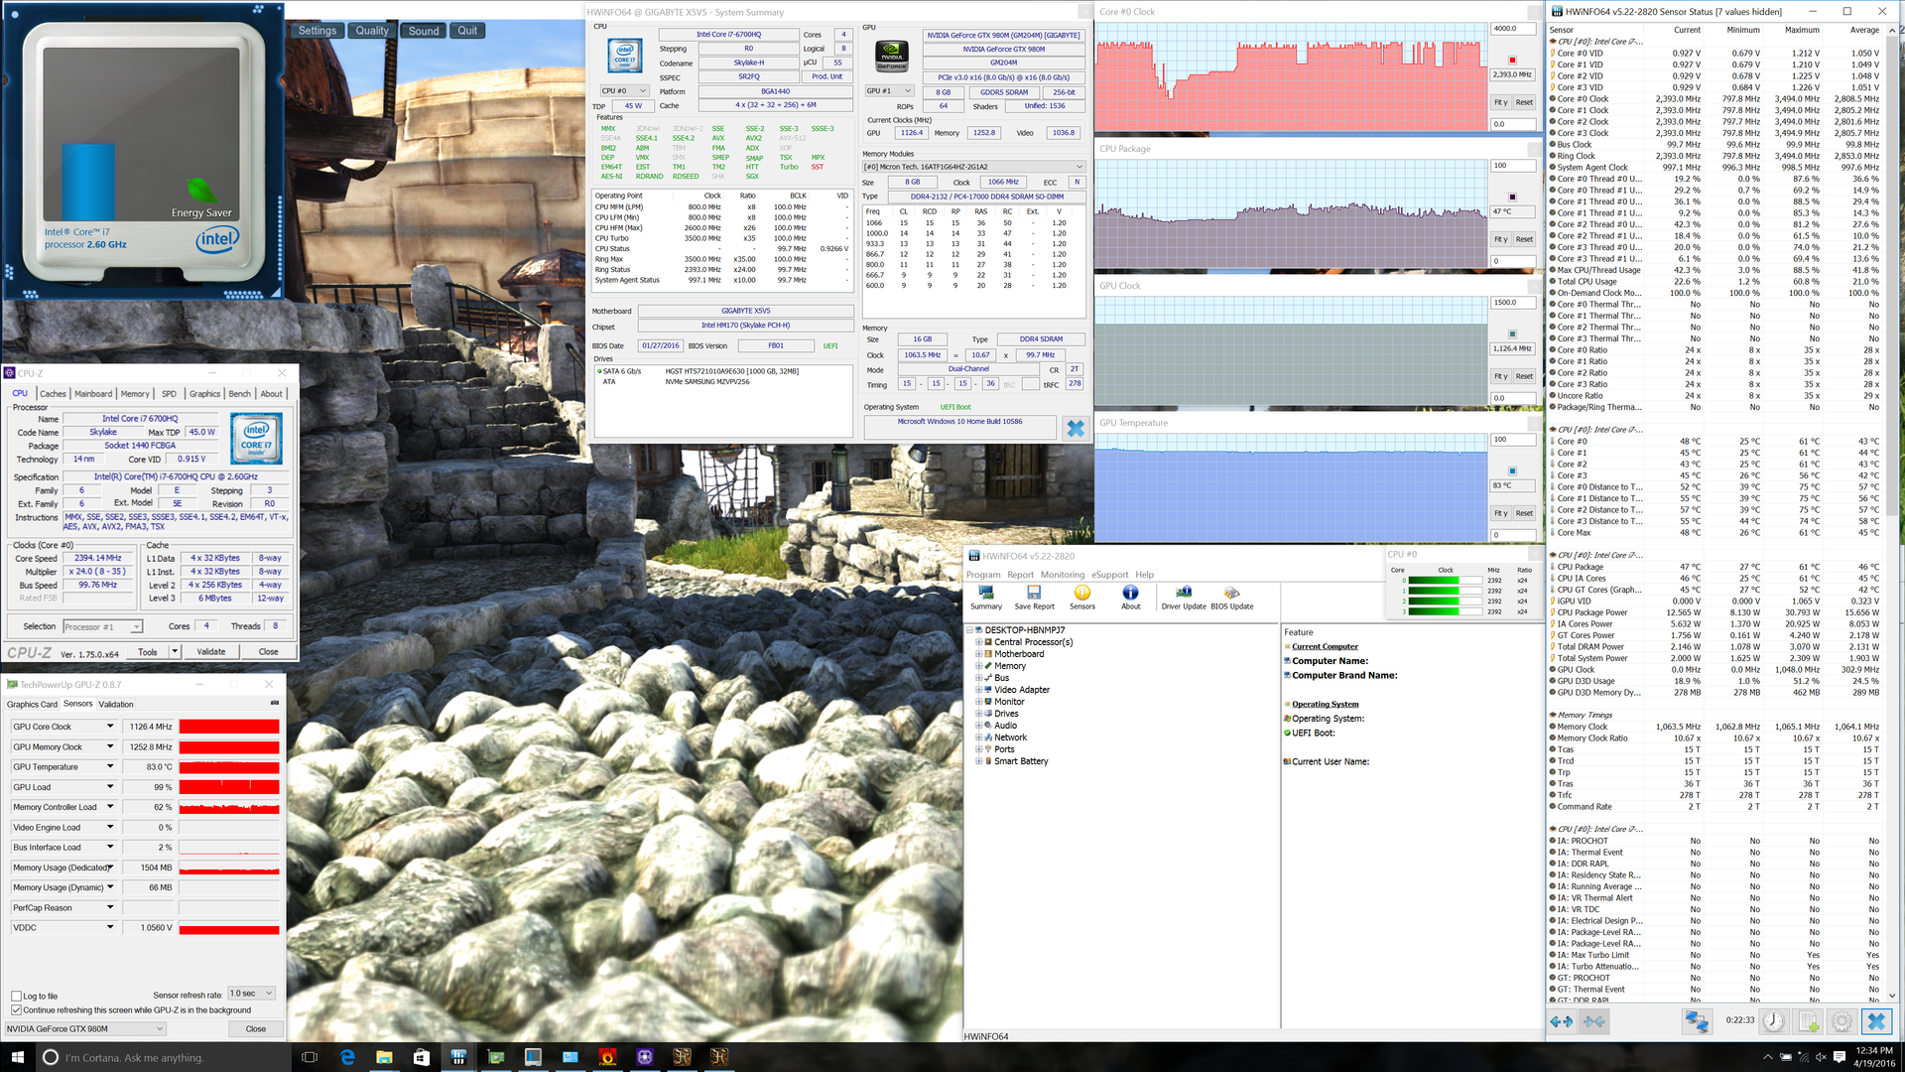Open the Graphics Card tab in GPU-Z
This screenshot has width=1905, height=1072.
pyautogui.click(x=32, y=704)
